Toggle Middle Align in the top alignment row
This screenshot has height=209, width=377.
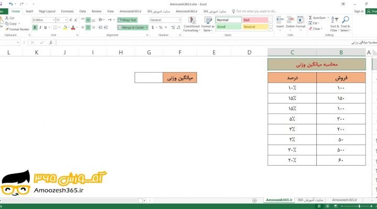click(88, 20)
